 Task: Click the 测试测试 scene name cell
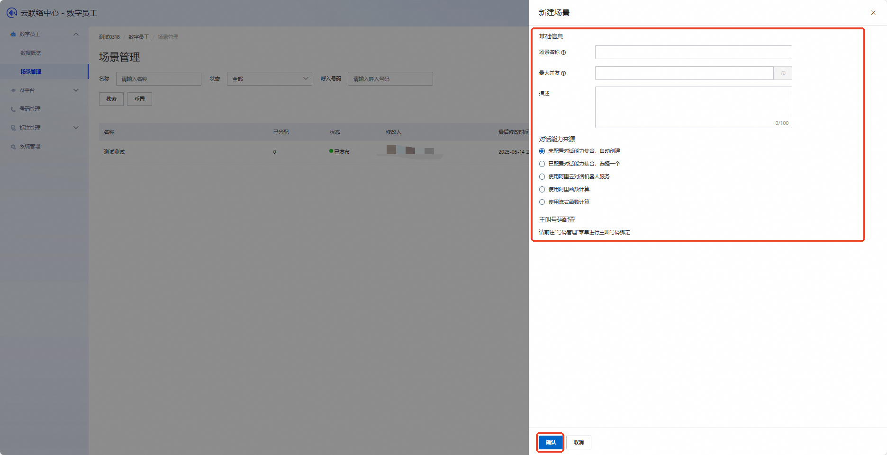pos(115,152)
